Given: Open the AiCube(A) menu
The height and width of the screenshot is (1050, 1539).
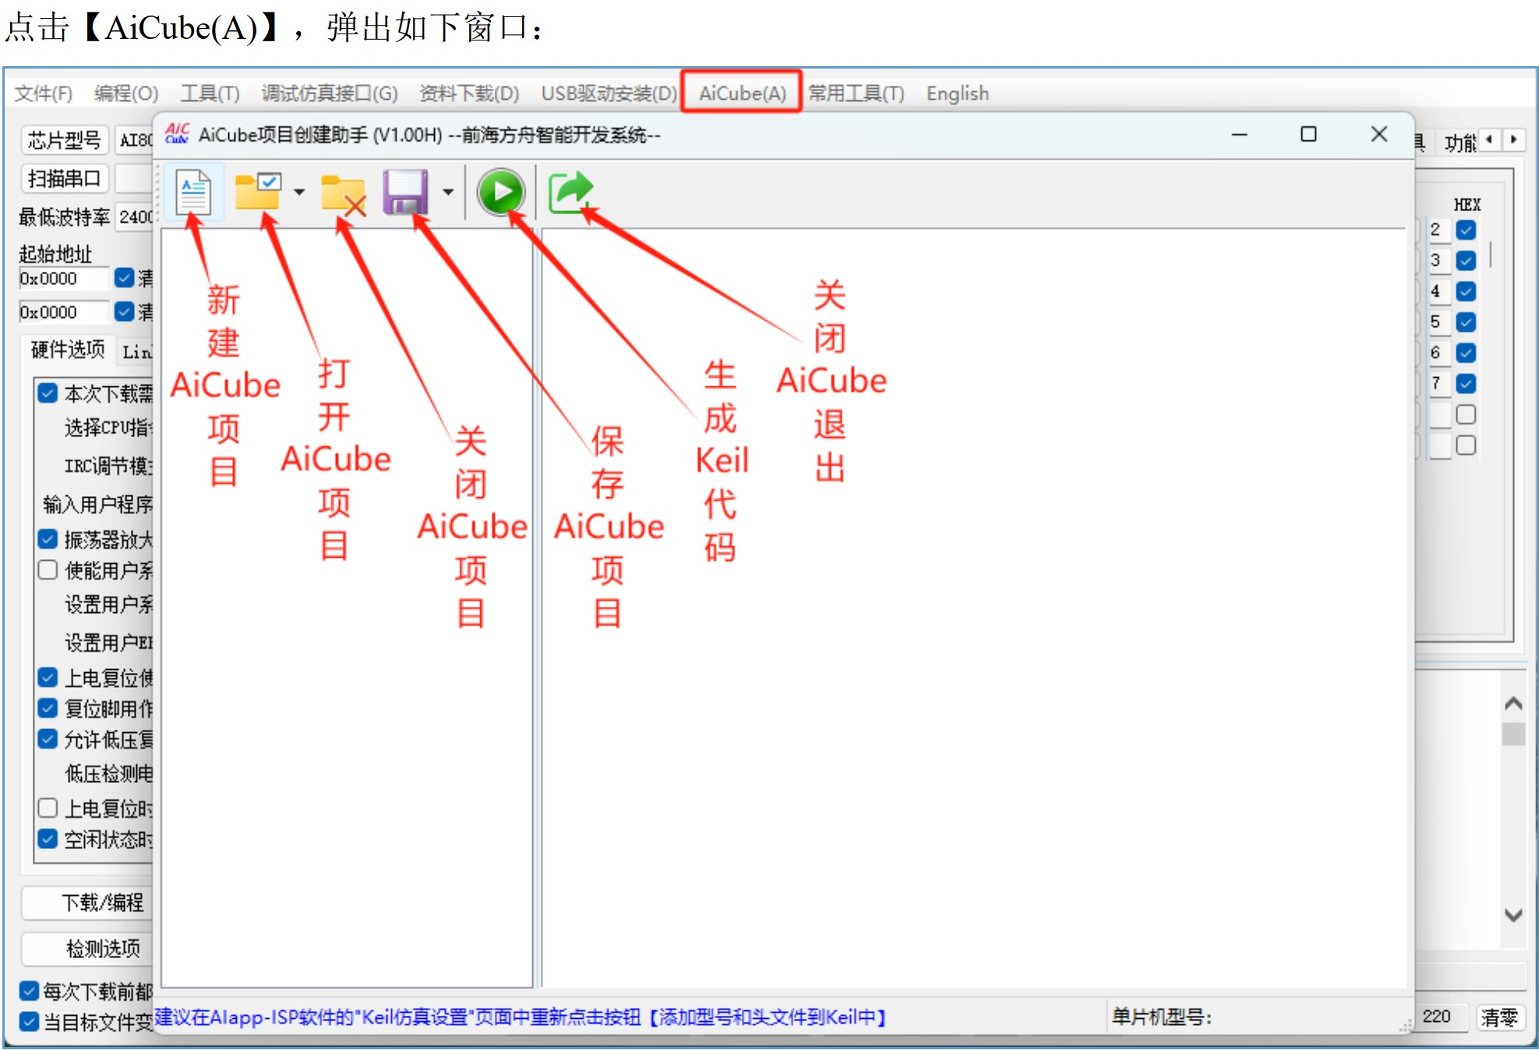Looking at the screenshot, I should coord(742,93).
